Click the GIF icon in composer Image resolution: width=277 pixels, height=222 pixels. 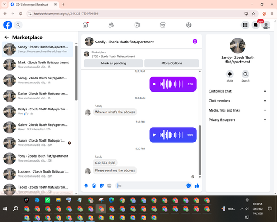(x=110, y=185)
